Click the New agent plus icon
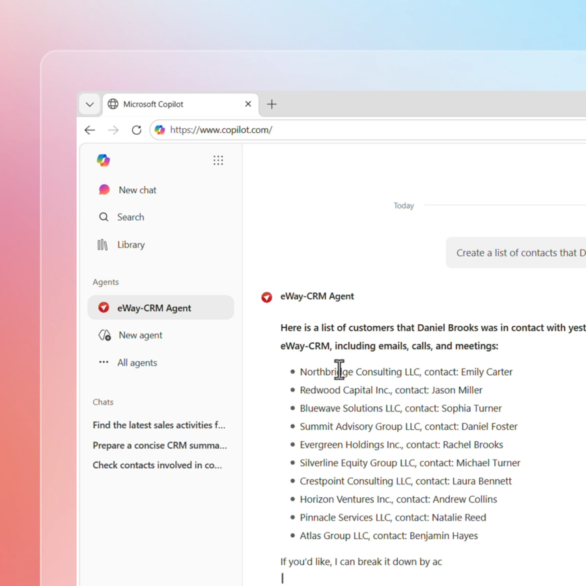 point(105,335)
